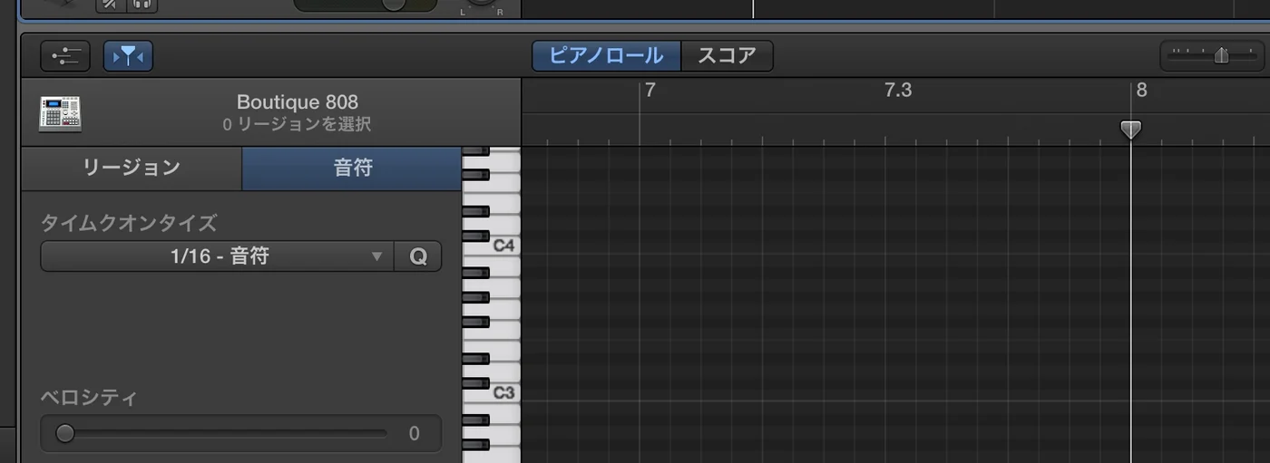Switch to the ピアノロール view
Screen dimensions: 1270x463
[x=606, y=55]
